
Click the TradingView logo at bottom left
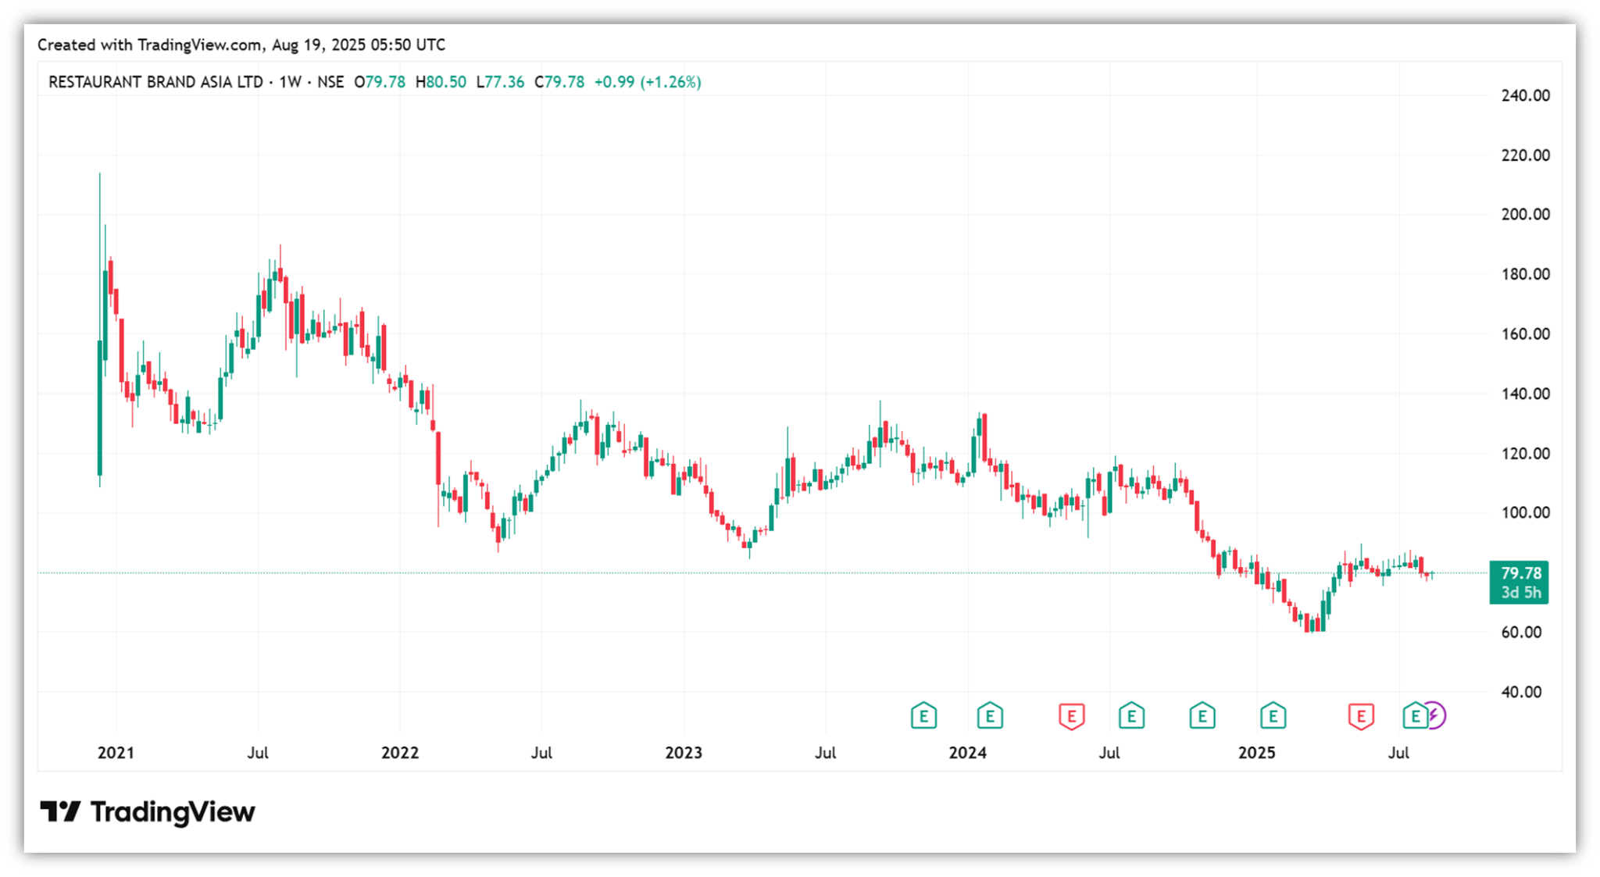[147, 812]
